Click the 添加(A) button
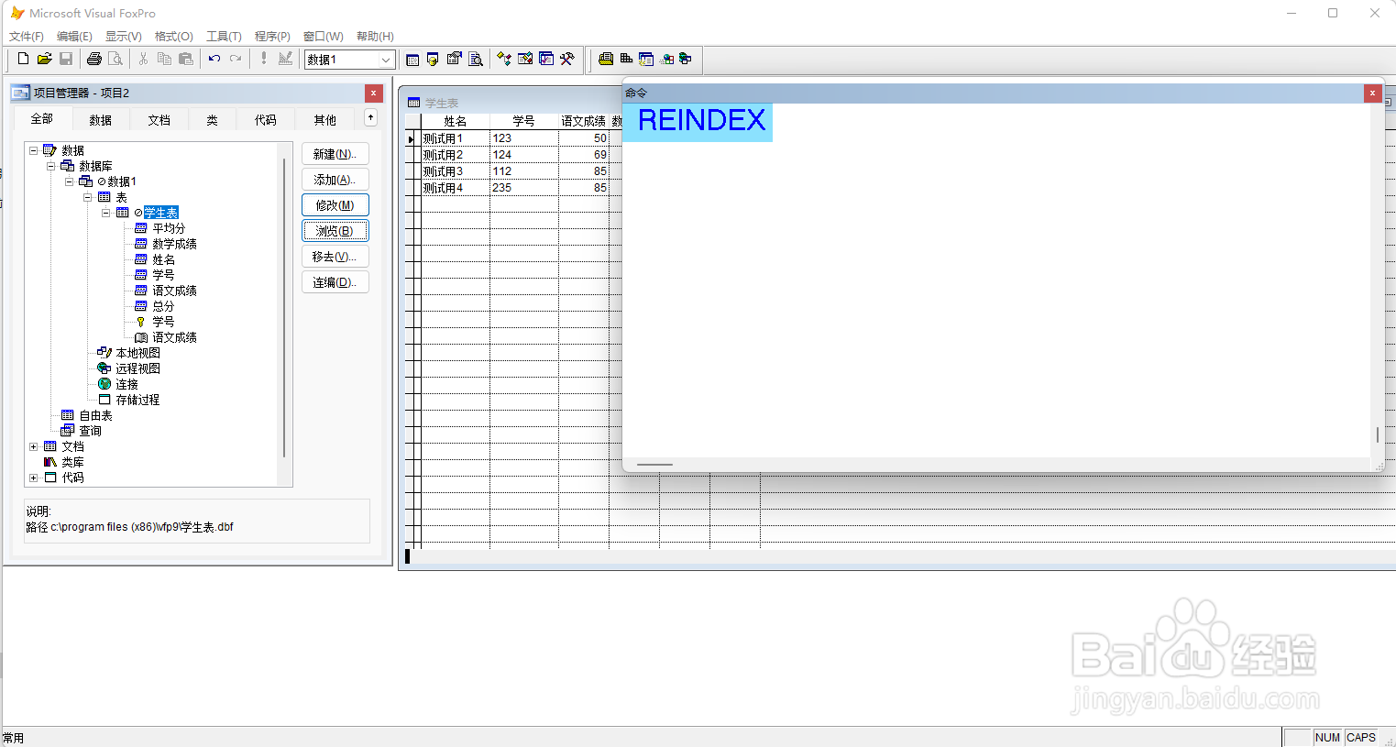This screenshot has height=747, width=1396. pyautogui.click(x=335, y=180)
